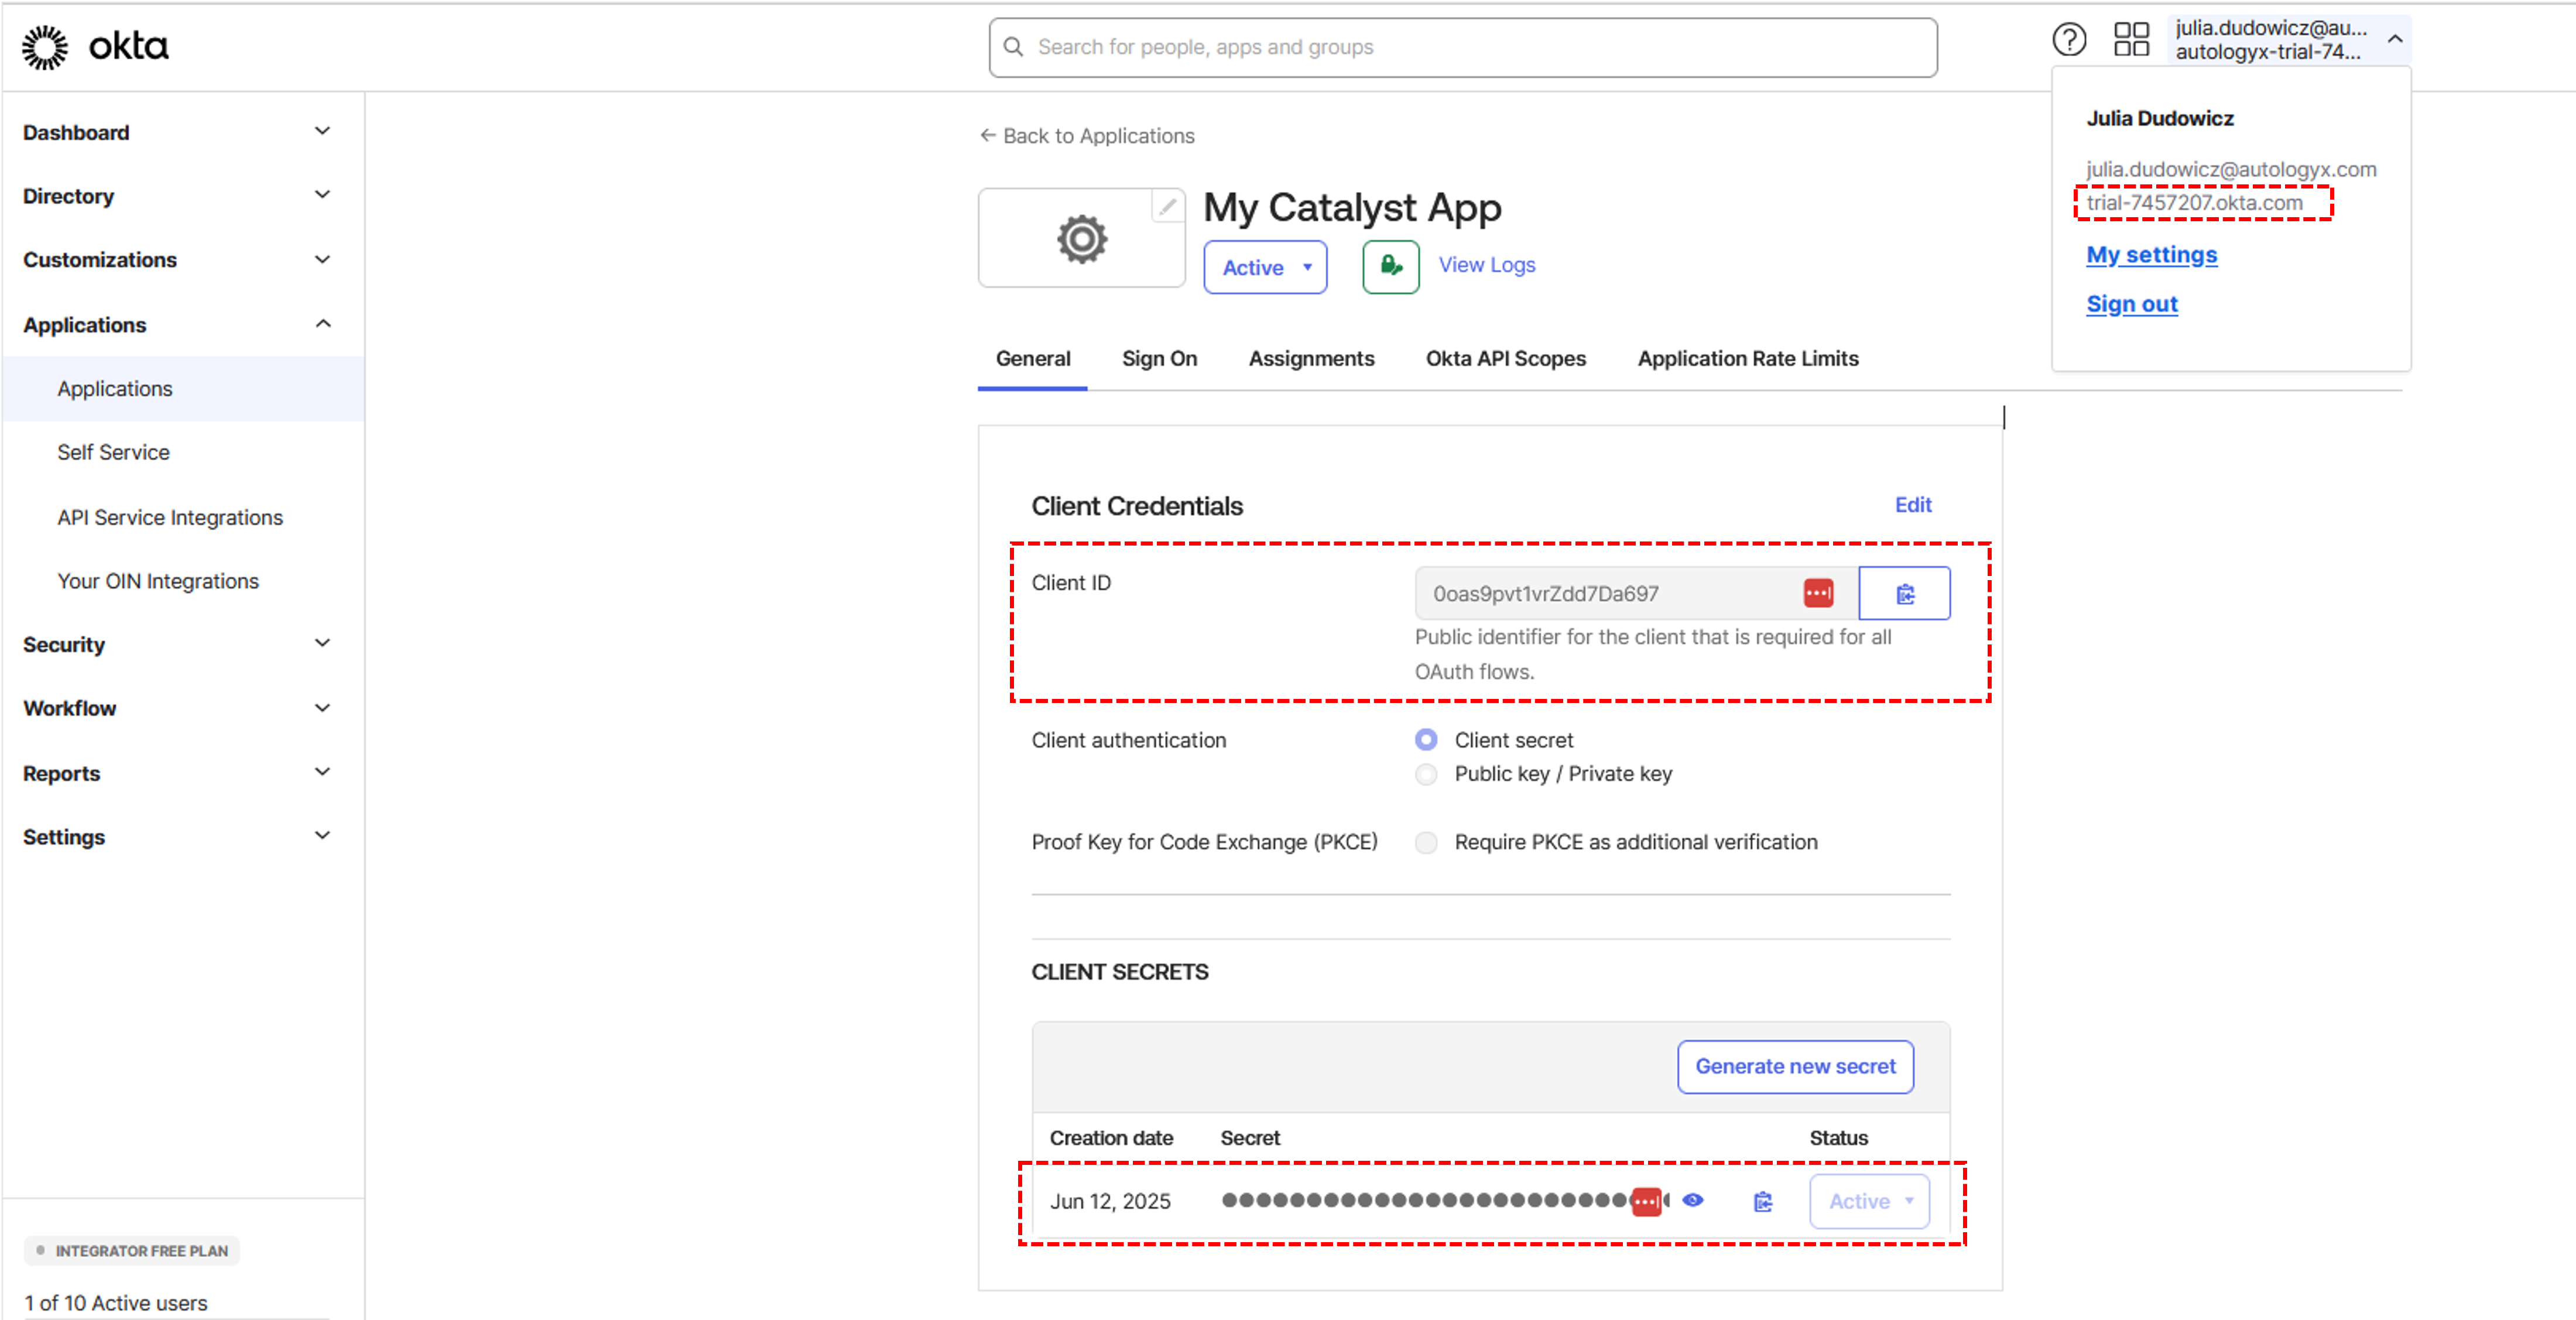2576x1320 pixels.
Task: Click Edit for Client Credentials
Action: (x=1912, y=505)
